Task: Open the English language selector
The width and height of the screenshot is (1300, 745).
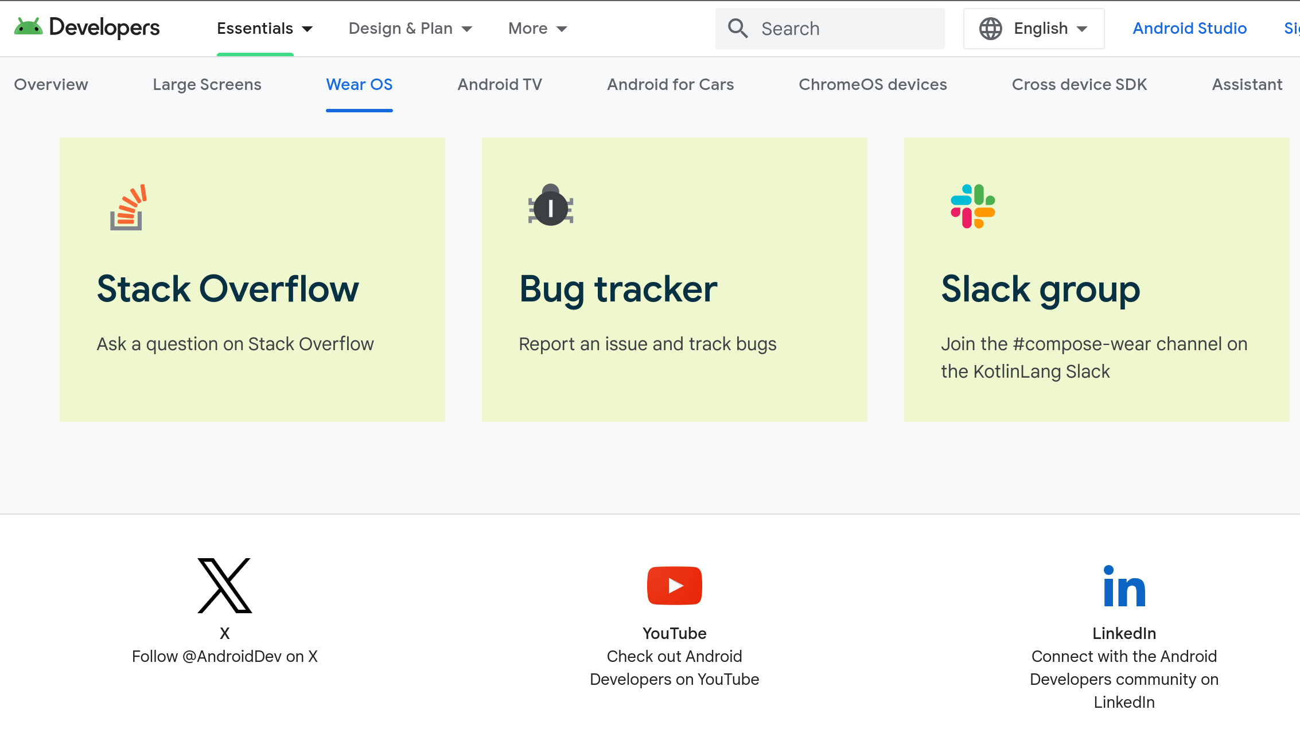Action: click(1034, 29)
